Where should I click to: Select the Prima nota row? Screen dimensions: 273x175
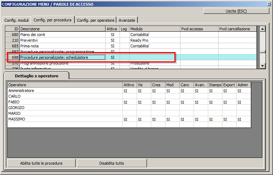tap(131, 46)
